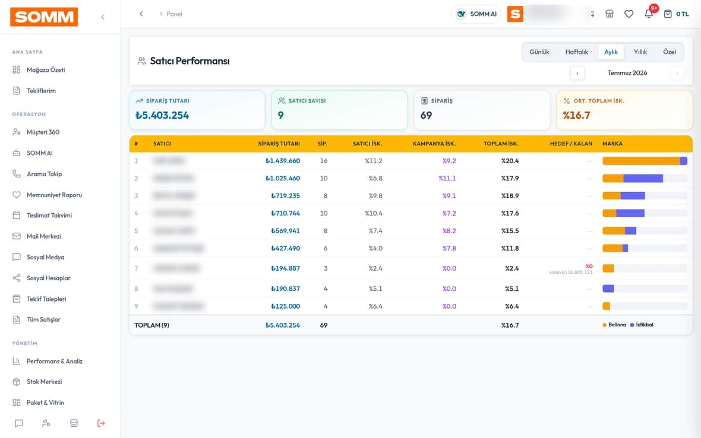Click the brand bar in the ₺1.025.460 row
This screenshot has width=701, height=438.
645,178
